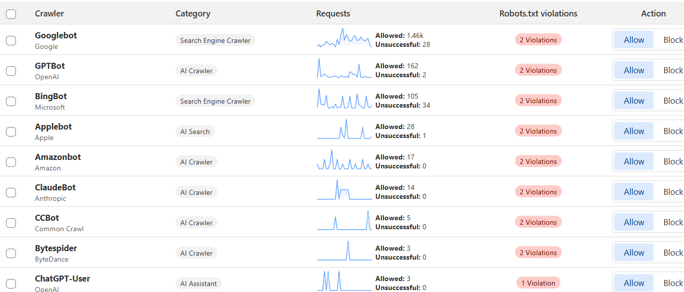Screen dimensions: 684x292
Task: Allow the Googlebot crawler
Action: 633,39
